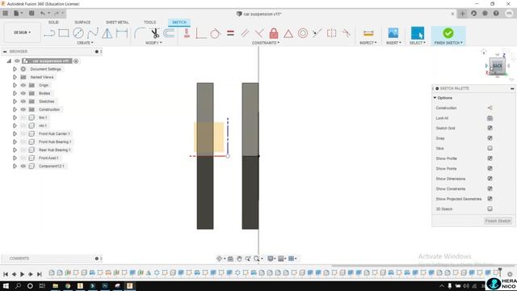
Task: Apply the Midpoint triangle constraint
Action: point(288,33)
